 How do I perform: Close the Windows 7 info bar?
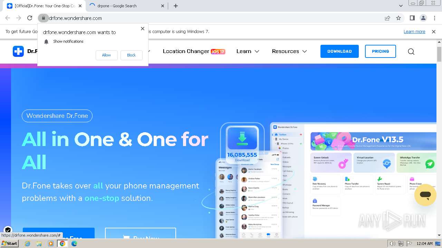(434, 31)
